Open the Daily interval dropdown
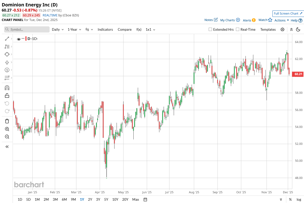The height and width of the screenshot is (203, 304). [58, 29]
